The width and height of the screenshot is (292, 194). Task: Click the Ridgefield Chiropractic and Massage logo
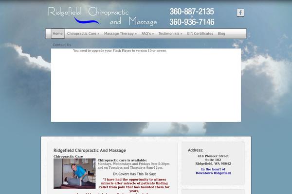(102, 16)
